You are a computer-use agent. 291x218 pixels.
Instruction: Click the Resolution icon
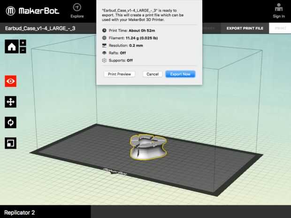(104, 46)
